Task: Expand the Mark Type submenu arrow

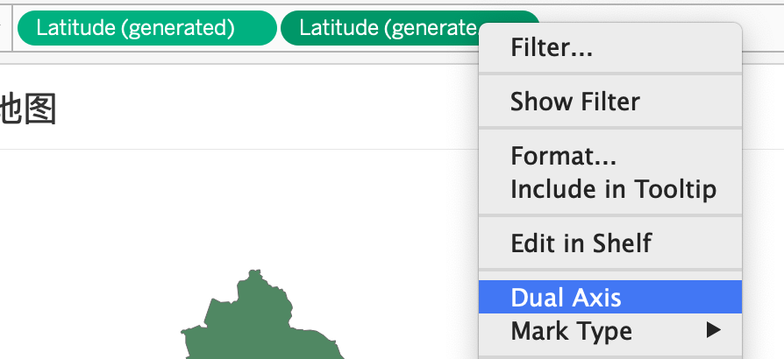Action: 714,330
